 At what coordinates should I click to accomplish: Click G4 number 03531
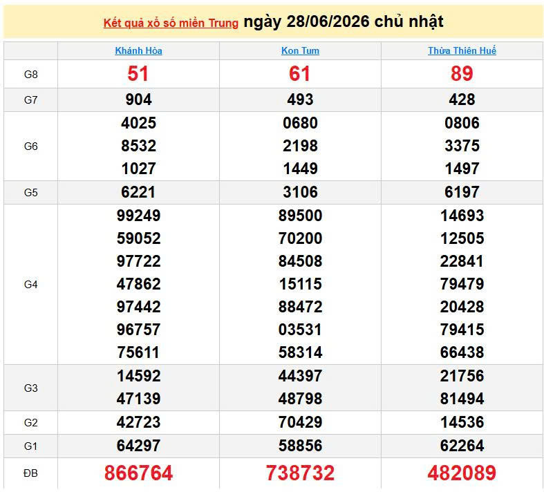(x=300, y=330)
